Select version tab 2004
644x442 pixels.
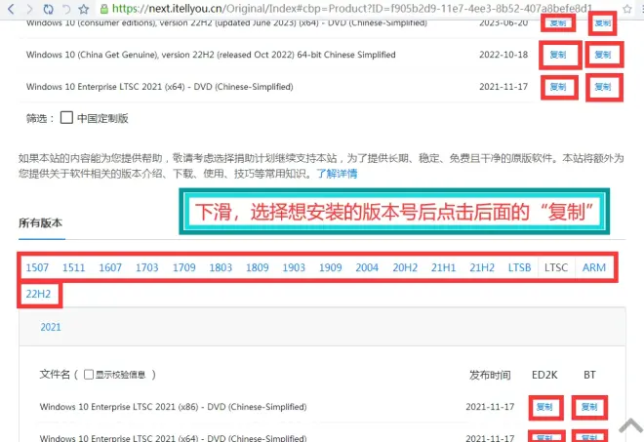tap(367, 267)
